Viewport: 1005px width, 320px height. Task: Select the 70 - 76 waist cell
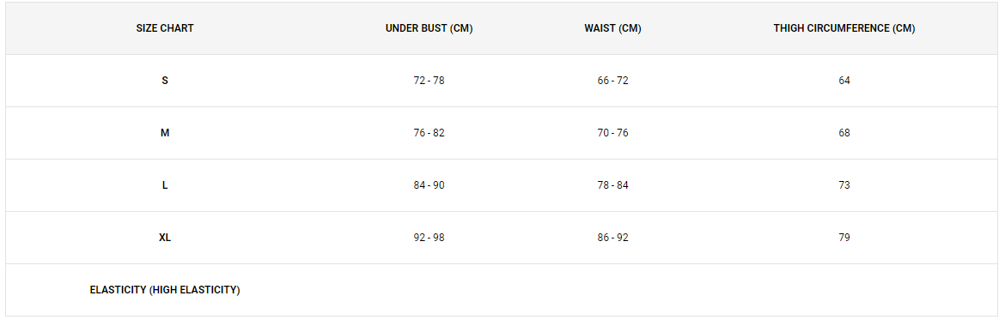[612, 133]
